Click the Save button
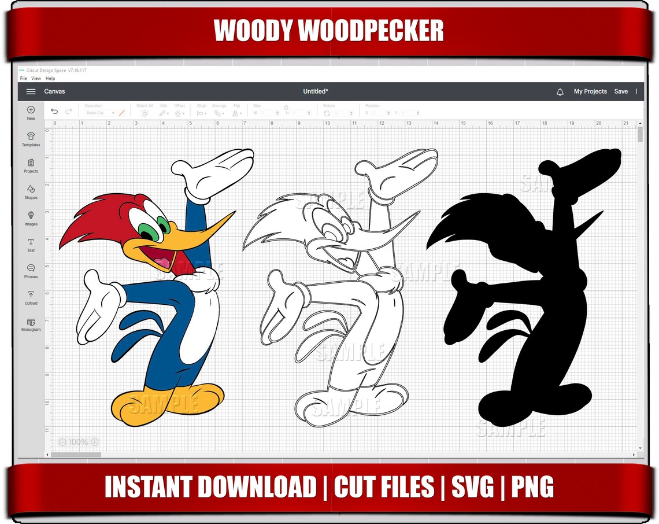The height and width of the screenshot is (524, 659). tap(621, 91)
